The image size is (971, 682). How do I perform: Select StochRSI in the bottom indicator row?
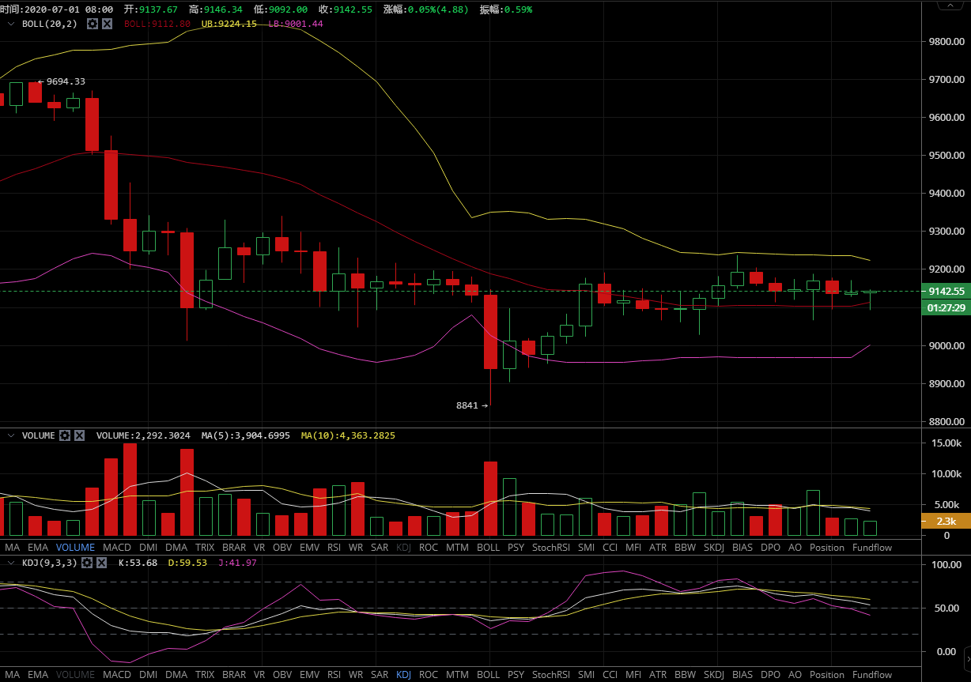(x=551, y=675)
